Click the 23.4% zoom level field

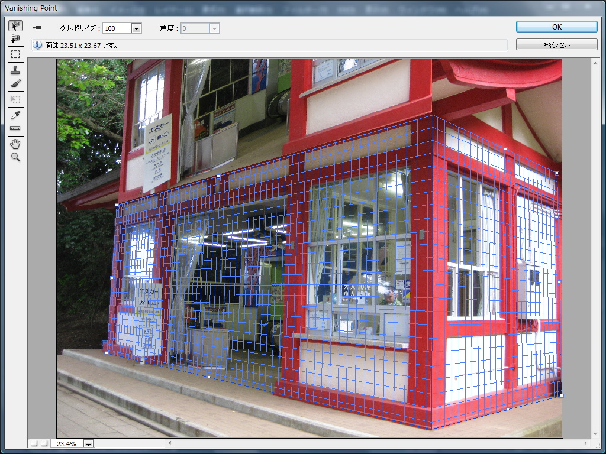point(67,444)
